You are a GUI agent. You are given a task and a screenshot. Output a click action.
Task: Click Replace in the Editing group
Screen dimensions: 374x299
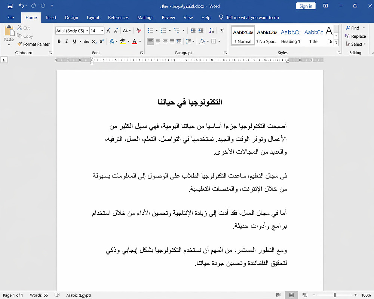355,36
